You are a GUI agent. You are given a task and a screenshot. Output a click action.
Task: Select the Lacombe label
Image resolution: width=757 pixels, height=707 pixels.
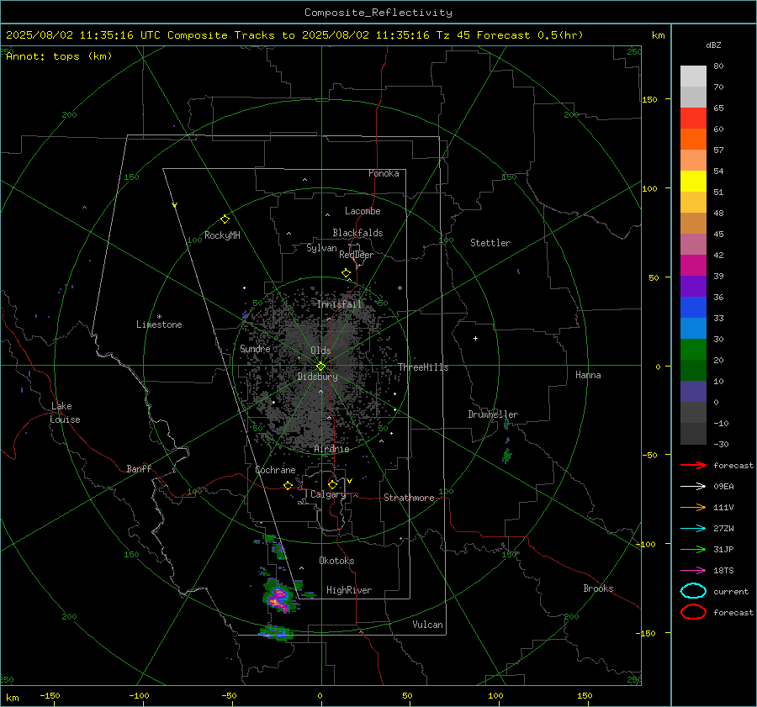click(363, 211)
